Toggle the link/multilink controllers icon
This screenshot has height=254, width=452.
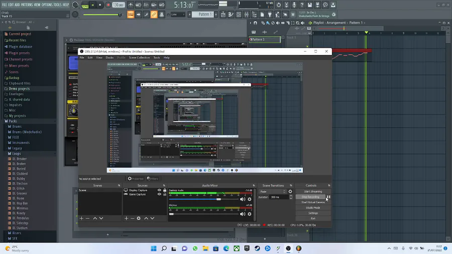tap(154, 15)
